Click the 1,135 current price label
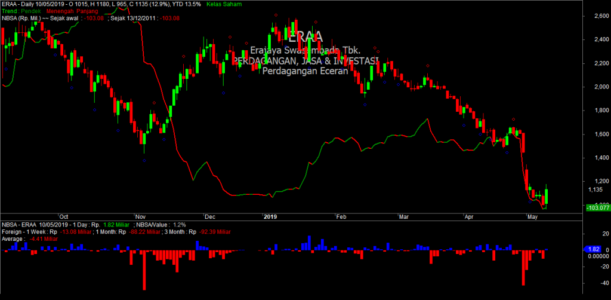611x300 pixels. 594,189
